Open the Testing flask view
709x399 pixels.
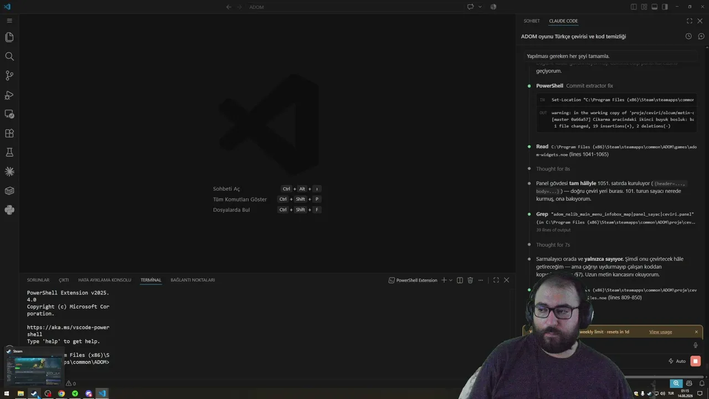tap(9, 152)
